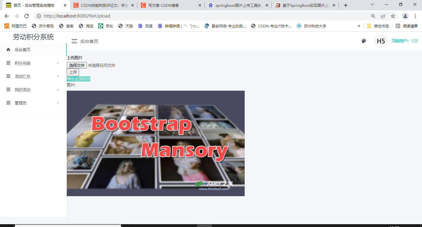Open 我的活动 sidebar menu

tap(33, 90)
